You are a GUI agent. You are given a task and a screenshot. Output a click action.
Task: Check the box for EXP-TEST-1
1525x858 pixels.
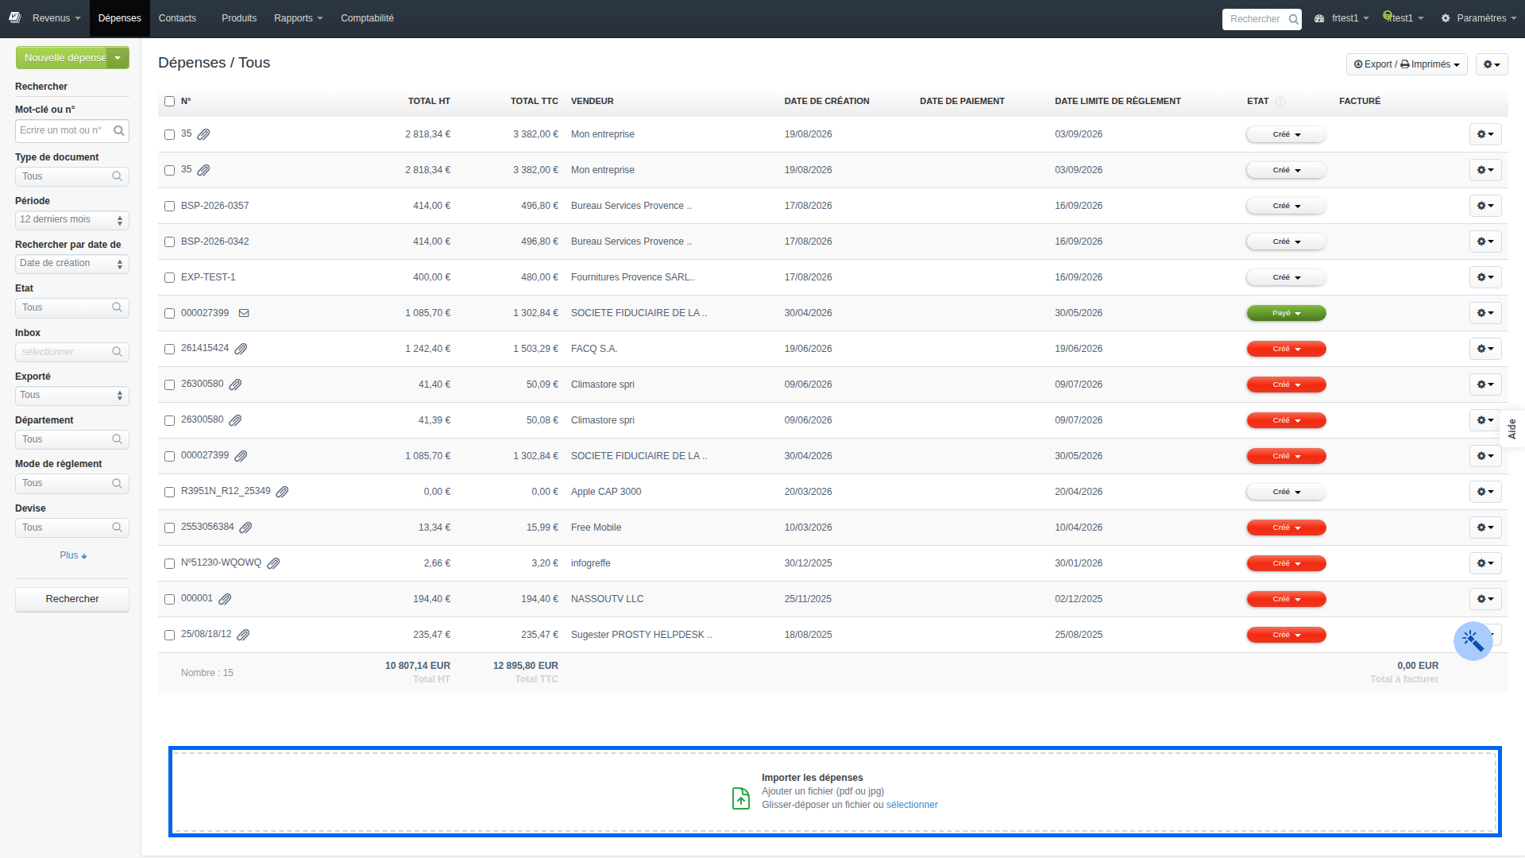169,277
